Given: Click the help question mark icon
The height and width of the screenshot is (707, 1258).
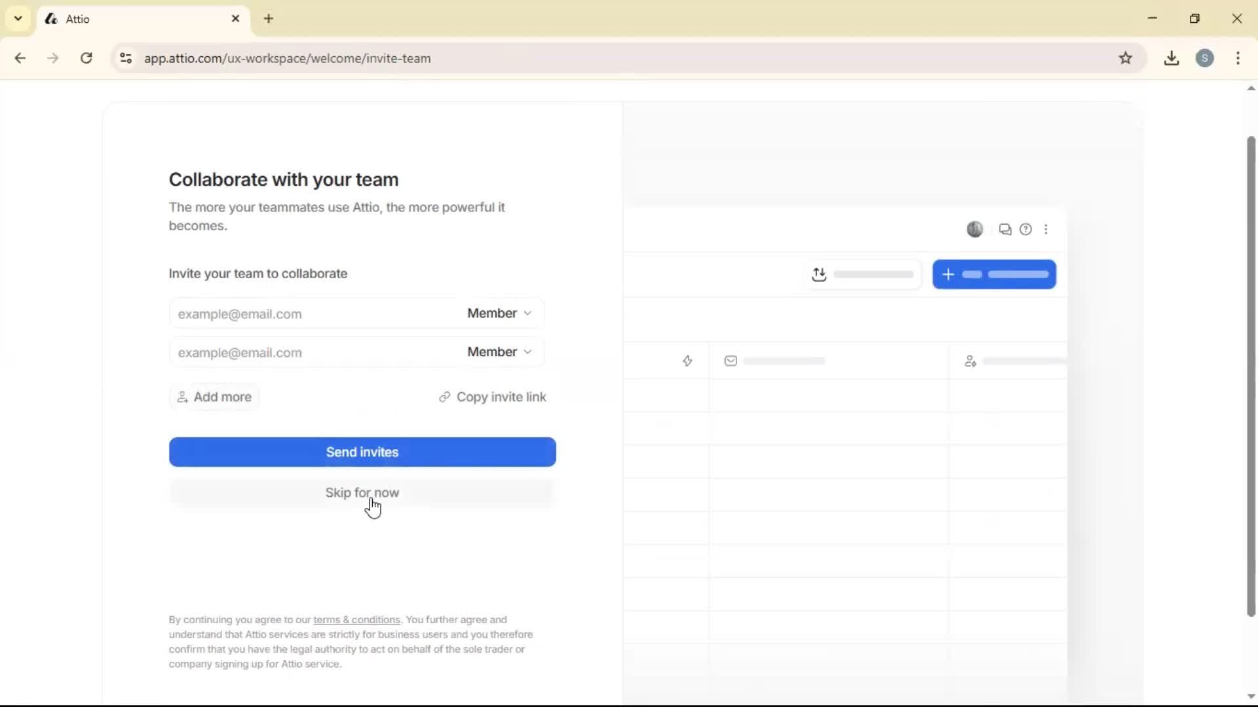Looking at the screenshot, I should (1026, 230).
